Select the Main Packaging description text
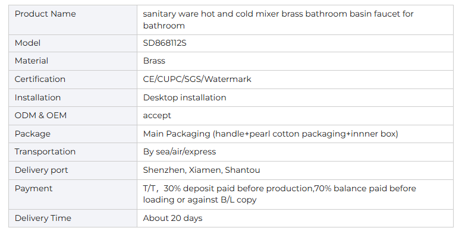Screen dimensions: 462x234 pos(271,134)
